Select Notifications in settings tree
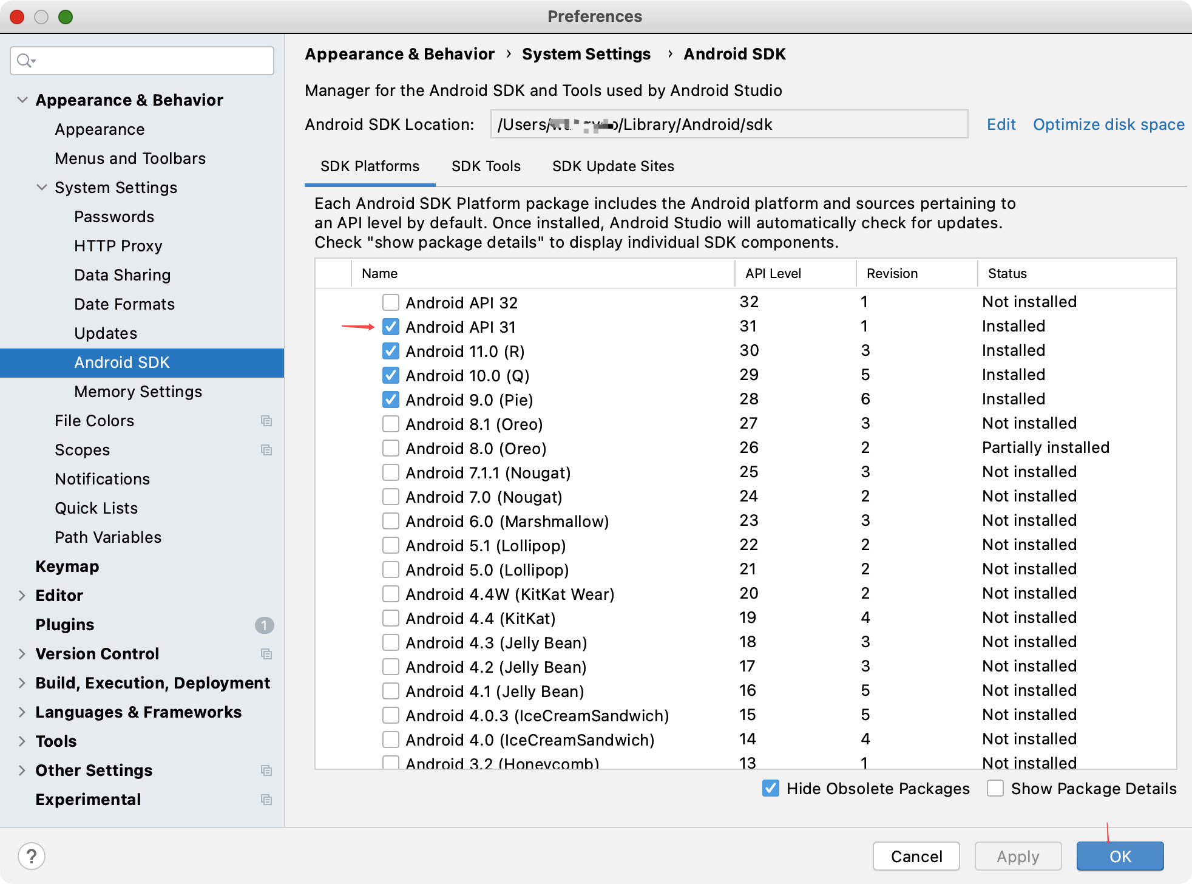The height and width of the screenshot is (884, 1192). click(x=102, y=479)
